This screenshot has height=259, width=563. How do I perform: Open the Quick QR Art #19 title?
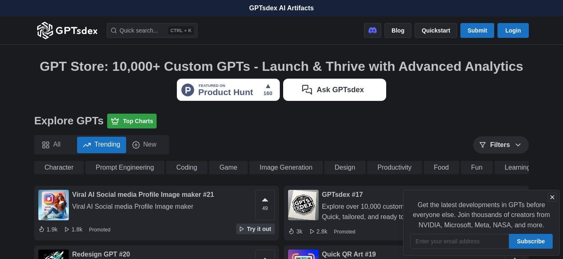349,254
